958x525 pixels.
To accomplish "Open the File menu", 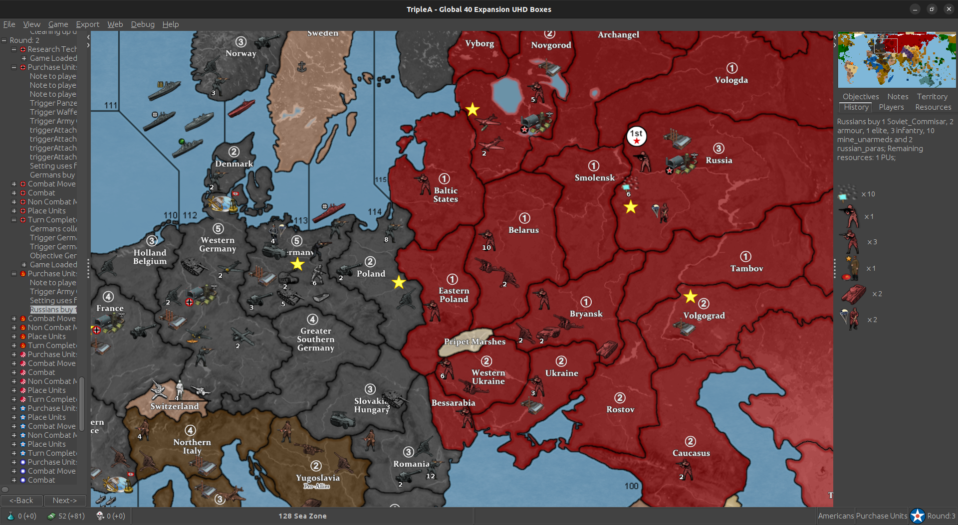I will [x=9, y=24].
